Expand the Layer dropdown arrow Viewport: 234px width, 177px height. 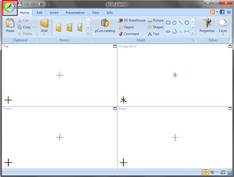(223, 35)
